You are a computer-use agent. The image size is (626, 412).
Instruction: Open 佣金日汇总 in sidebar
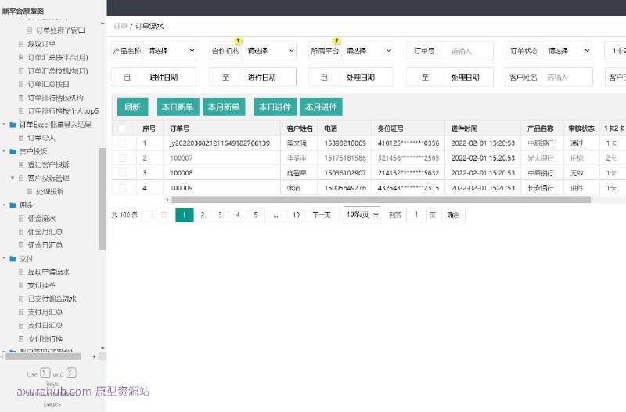(x=45, y=245)
